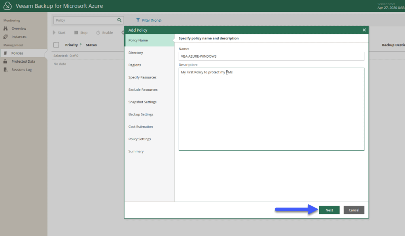405x236 pixels.
Task: Open the Filter (None) link
Action: 151,20
